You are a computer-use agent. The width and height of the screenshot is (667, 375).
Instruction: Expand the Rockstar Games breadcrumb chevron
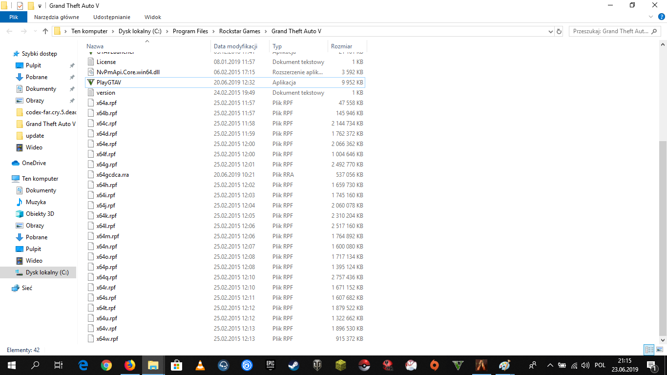(x=266, y=31)
